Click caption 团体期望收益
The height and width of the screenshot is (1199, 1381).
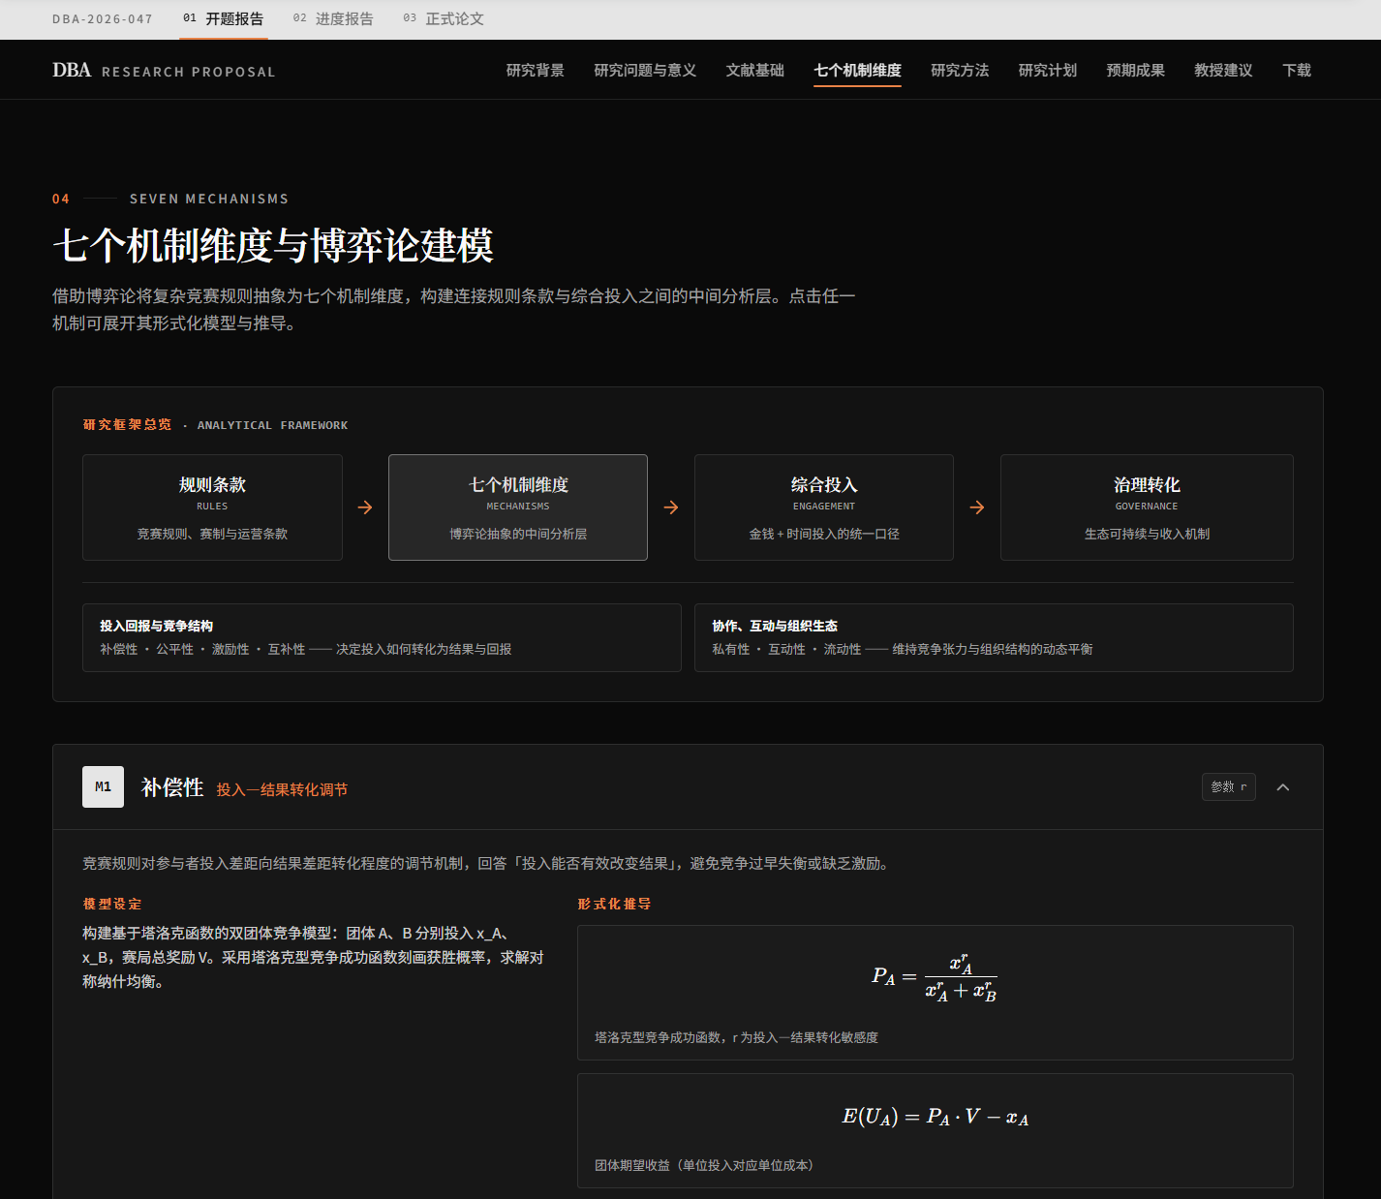704,1165
